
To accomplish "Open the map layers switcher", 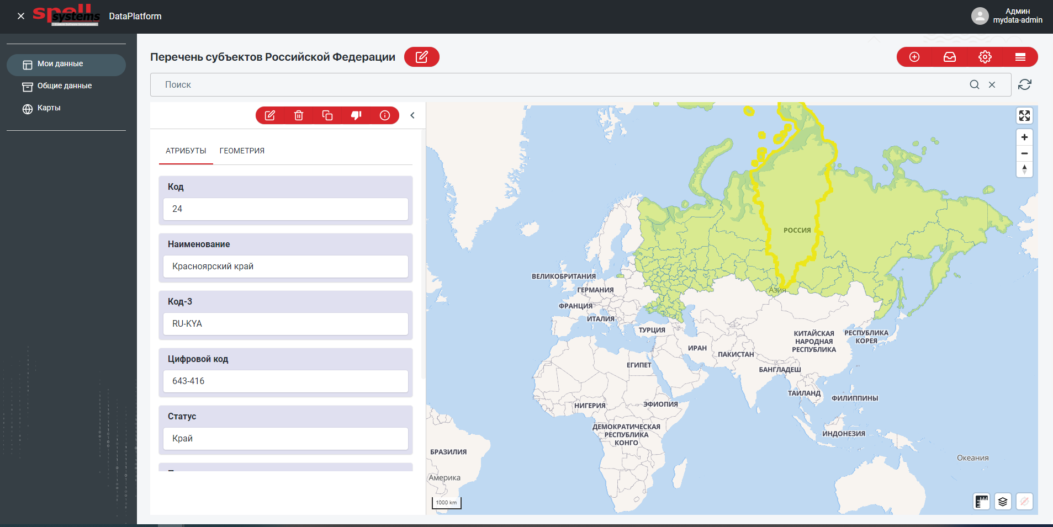I will [1003, 502].
